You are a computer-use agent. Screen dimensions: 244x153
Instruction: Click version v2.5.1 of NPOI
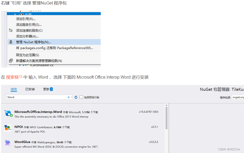point(155,127)
